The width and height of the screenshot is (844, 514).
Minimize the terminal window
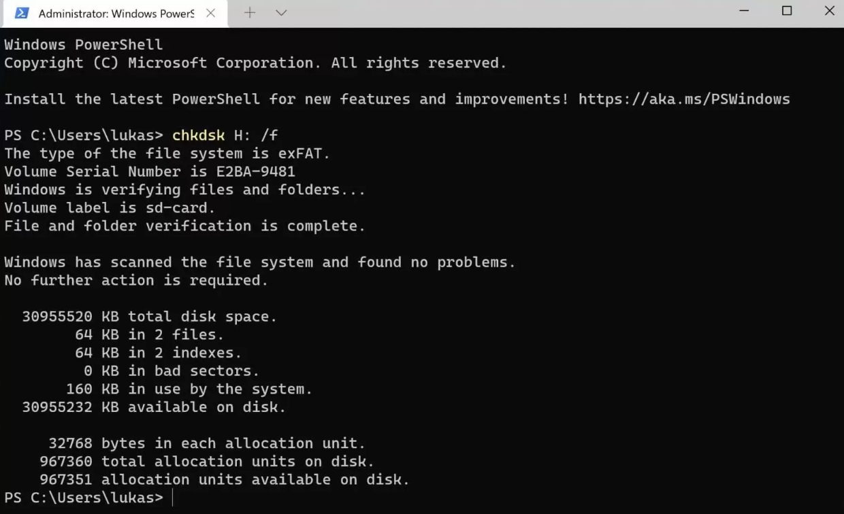[744, 11]
